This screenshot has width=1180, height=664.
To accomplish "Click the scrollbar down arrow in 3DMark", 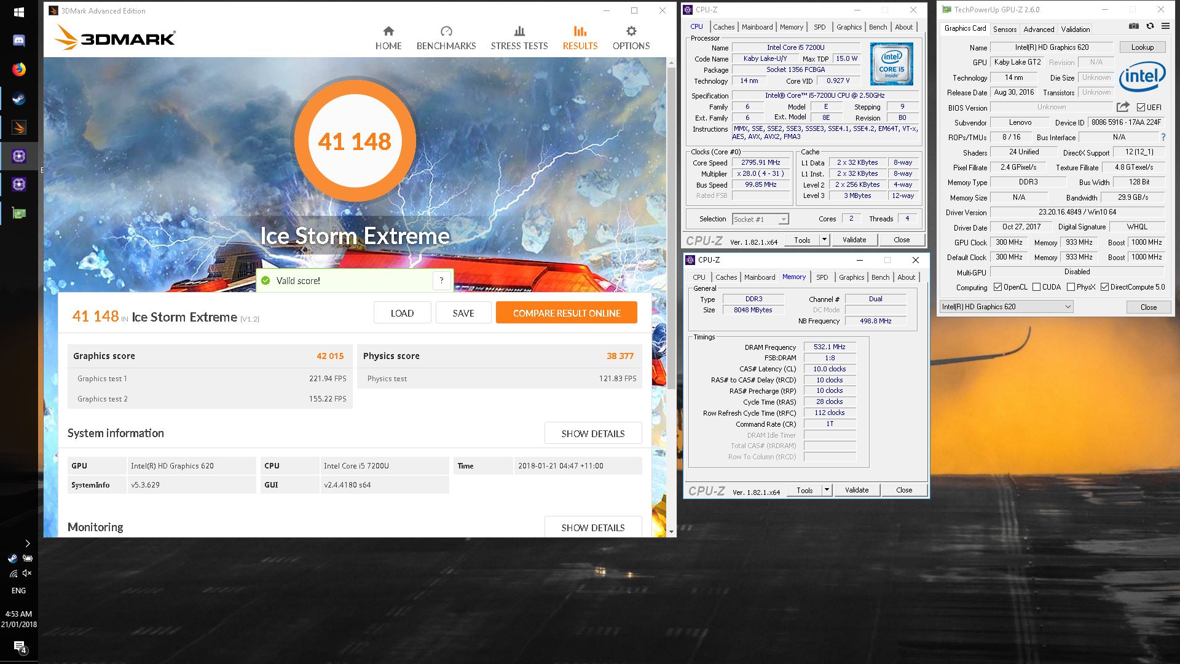I will (671, 532).
